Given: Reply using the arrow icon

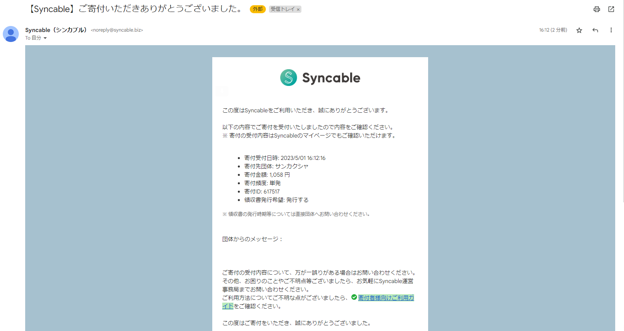Looking at the screenshot, I should 595,30.
